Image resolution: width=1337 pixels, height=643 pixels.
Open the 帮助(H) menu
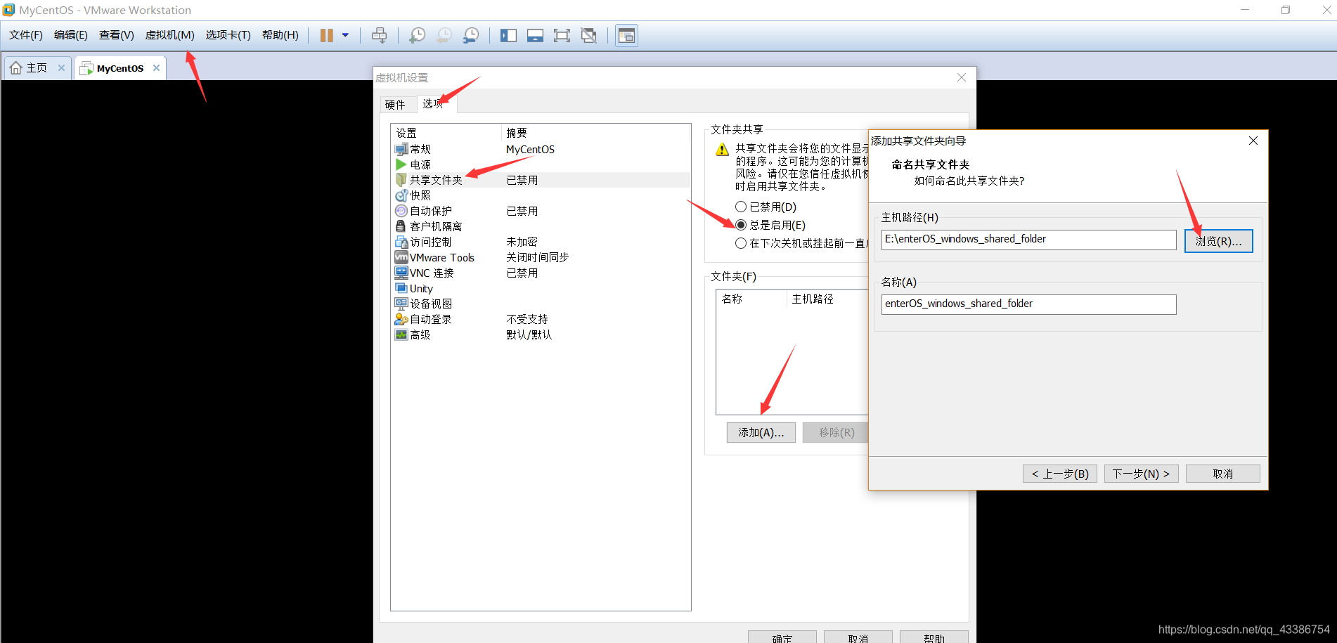pyautogui.click(x=280, y=35)
